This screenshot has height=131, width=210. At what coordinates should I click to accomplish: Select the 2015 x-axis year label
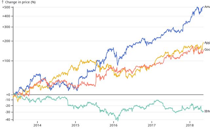click(75, 125)
